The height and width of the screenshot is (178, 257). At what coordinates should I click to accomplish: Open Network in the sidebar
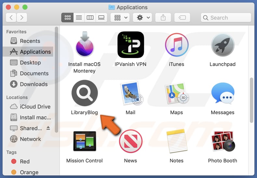(28, 139)
